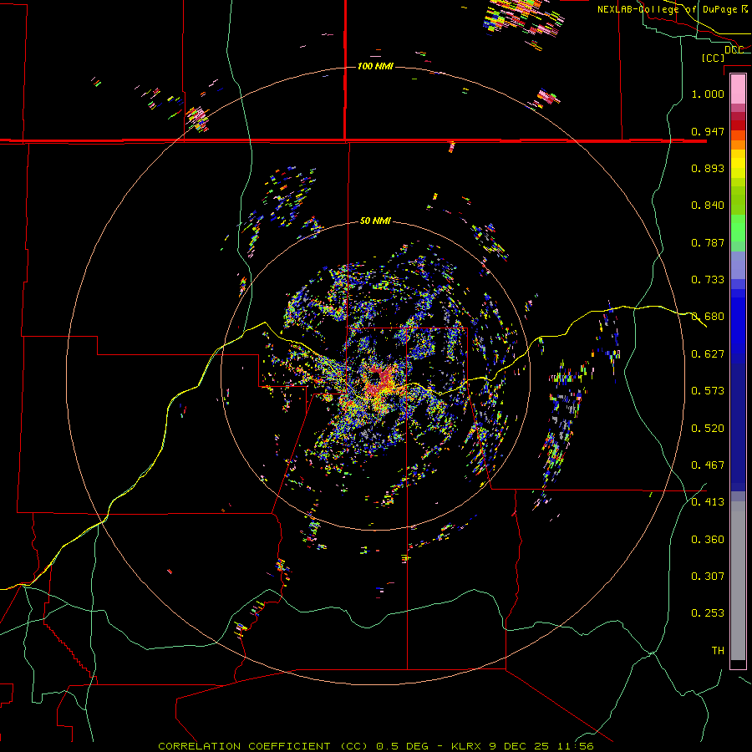Click the 1.000 value on the color scale
This screenshot has height=752, width=752.
pos(708,94)
